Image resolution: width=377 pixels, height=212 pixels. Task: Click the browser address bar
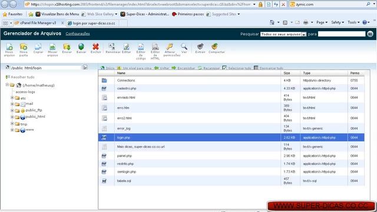coord(141,4)
